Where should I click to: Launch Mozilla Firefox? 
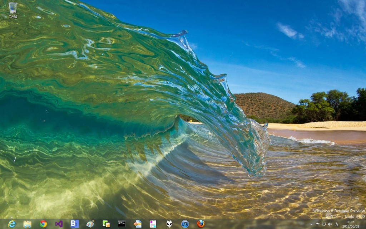[x=201, y=224]
